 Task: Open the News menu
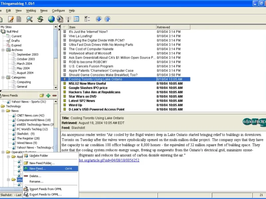44,11
